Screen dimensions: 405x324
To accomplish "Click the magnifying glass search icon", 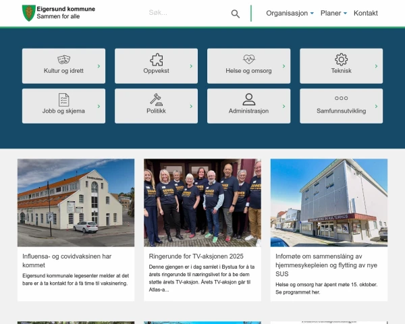I will (235, 13).
